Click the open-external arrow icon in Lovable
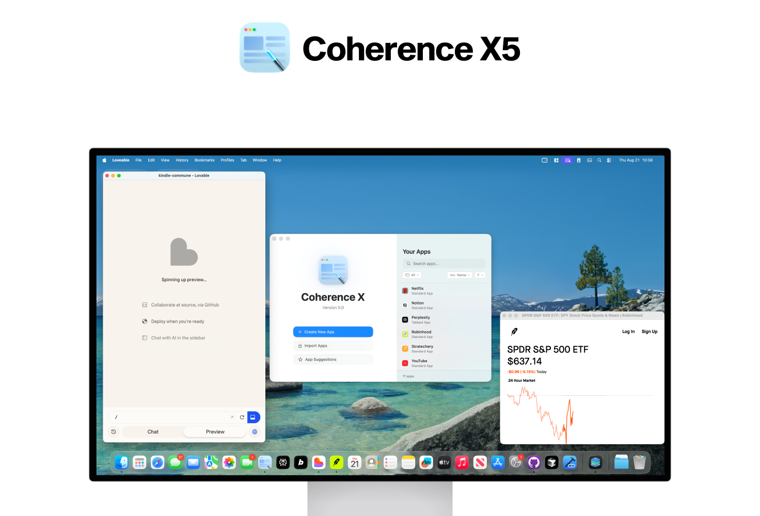Screen dimensions: 760x516 (232, 417)
